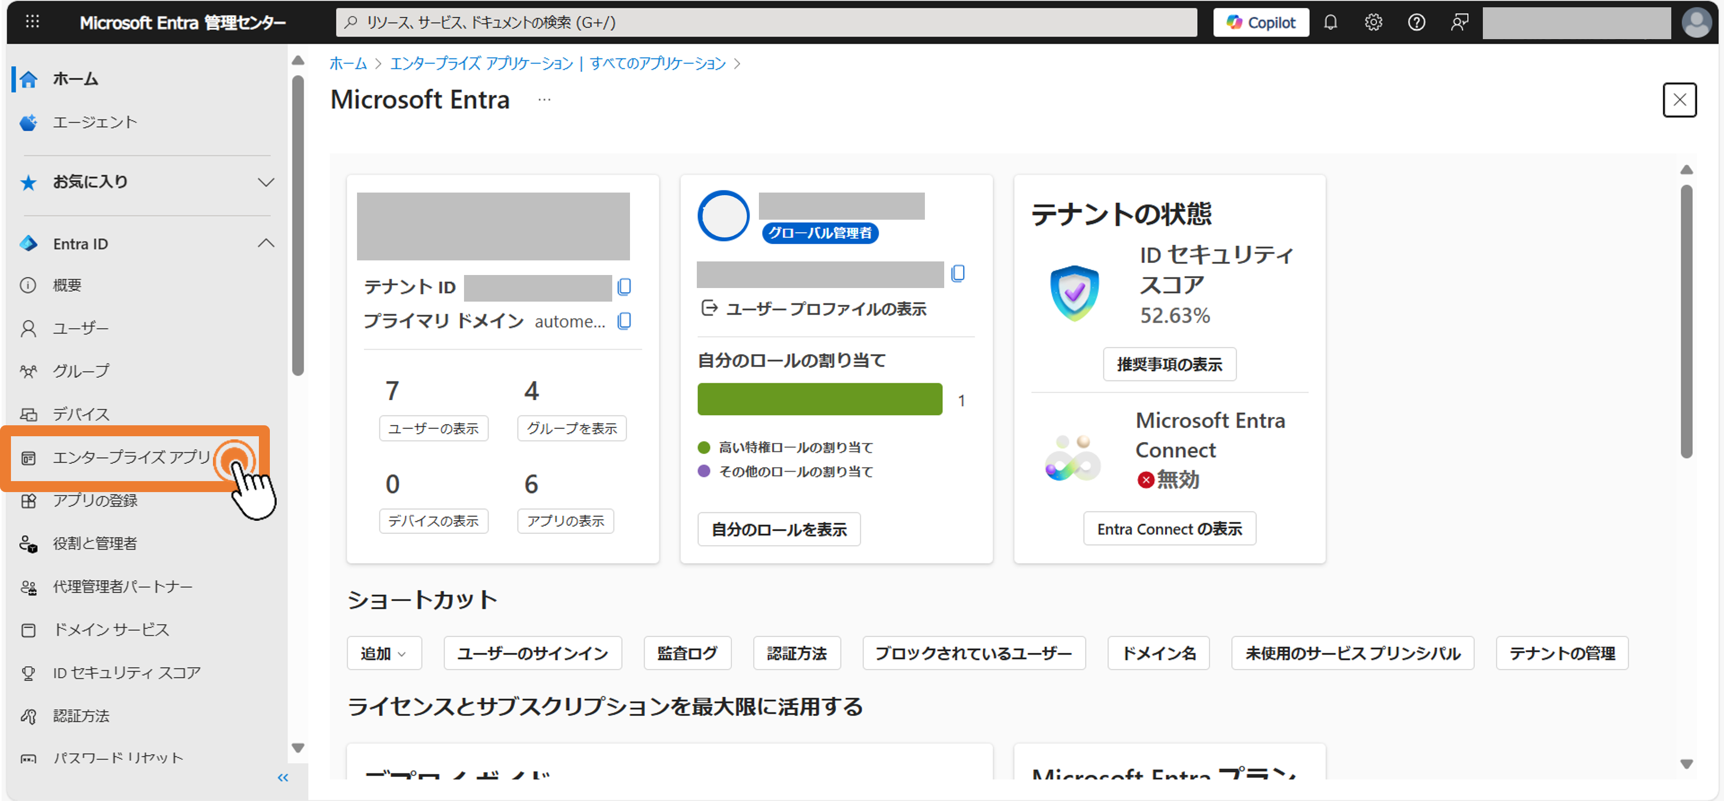Open ユーザー プロファイルの表示 link
The height and width of the screenshot is (801, 1724).
tap(814, 308)
